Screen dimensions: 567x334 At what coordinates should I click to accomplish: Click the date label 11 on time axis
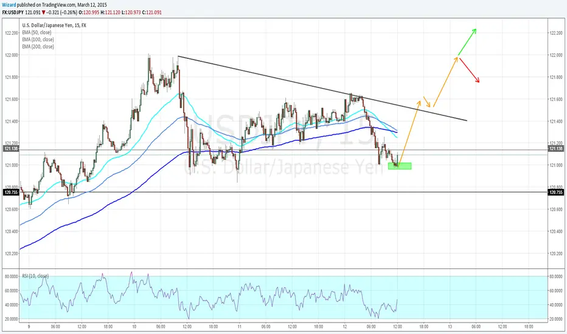tap(239, 327)
